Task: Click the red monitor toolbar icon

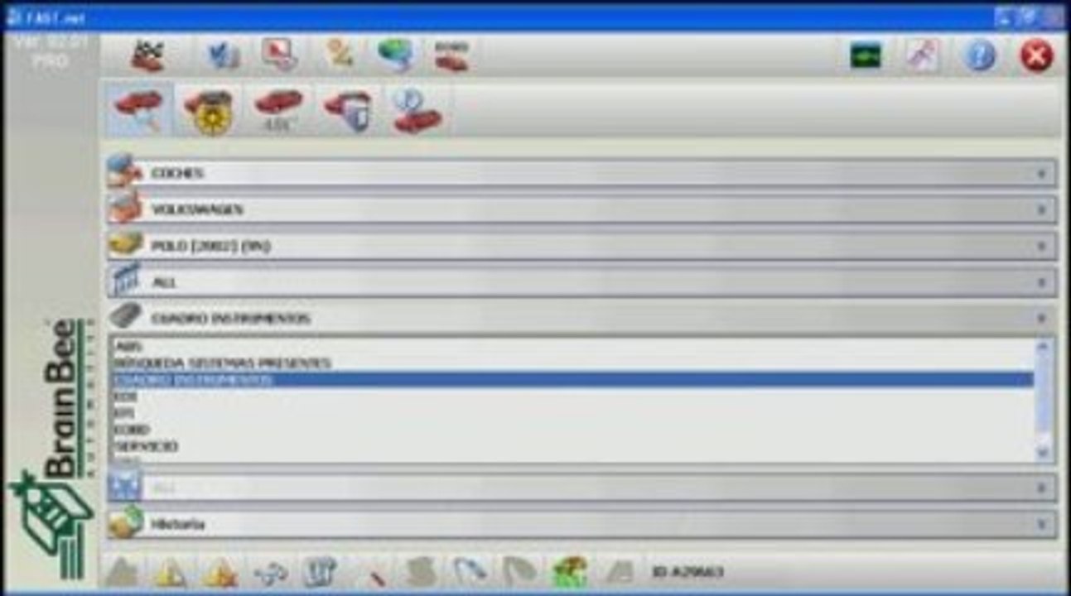Action: click(278, 55)
